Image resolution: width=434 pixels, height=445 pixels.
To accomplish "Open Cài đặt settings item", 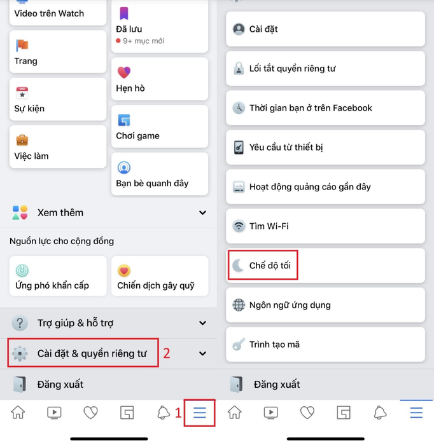I will pyautogui.click(x=326, y=29).
